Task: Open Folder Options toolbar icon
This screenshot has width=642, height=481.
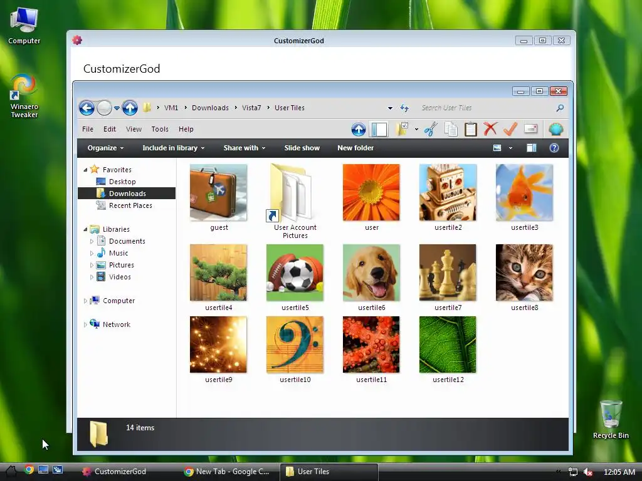Action: click(402, 129)
